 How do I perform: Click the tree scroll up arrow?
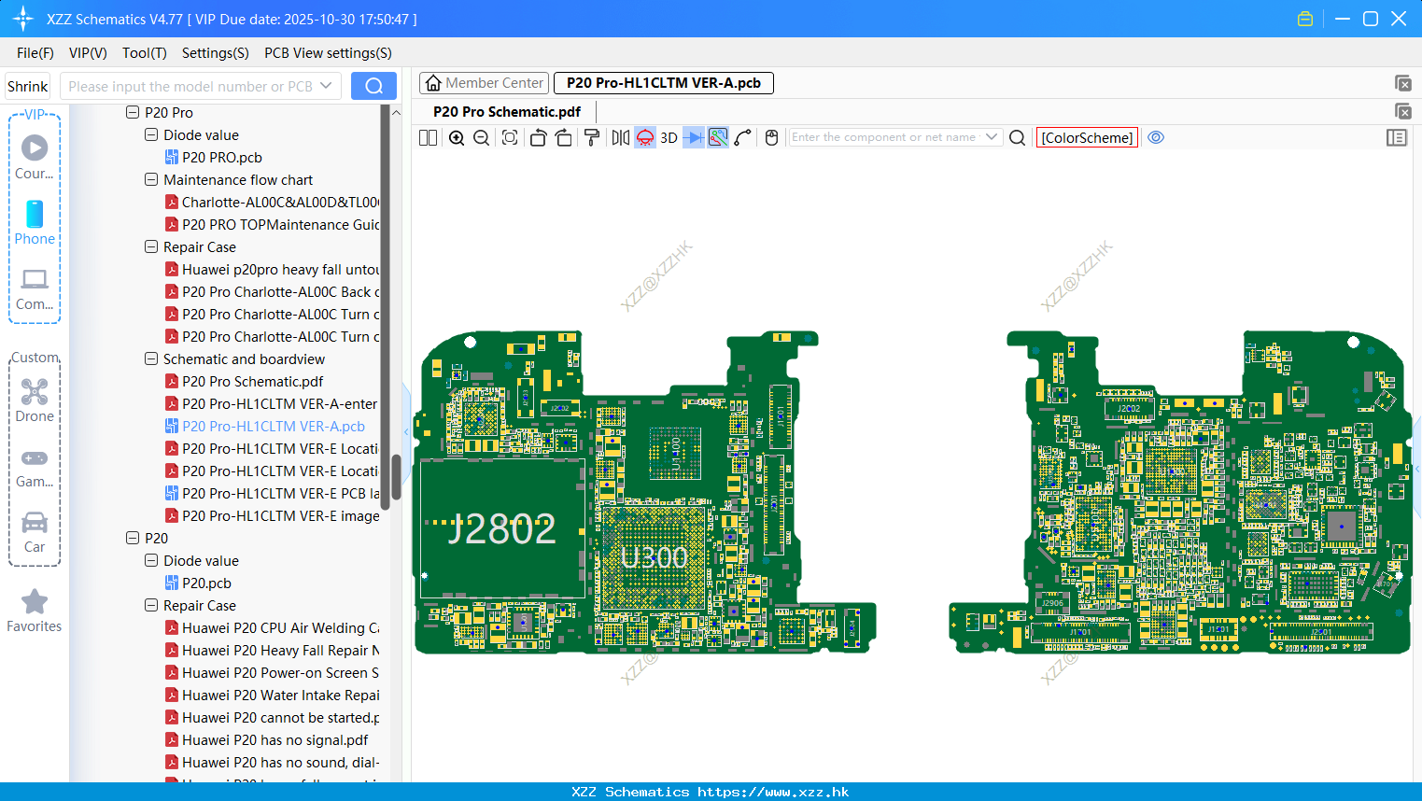point(396,112)
